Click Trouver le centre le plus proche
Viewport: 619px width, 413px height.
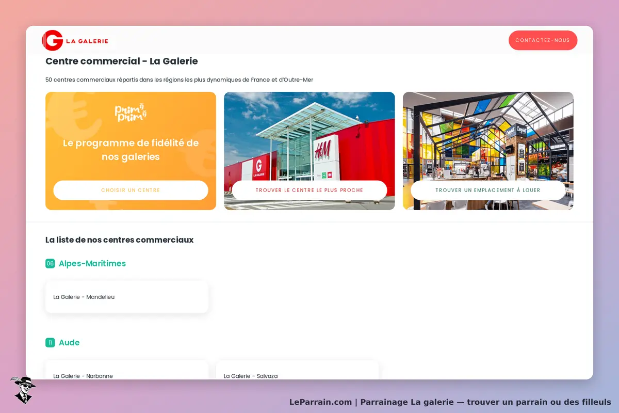309,190
